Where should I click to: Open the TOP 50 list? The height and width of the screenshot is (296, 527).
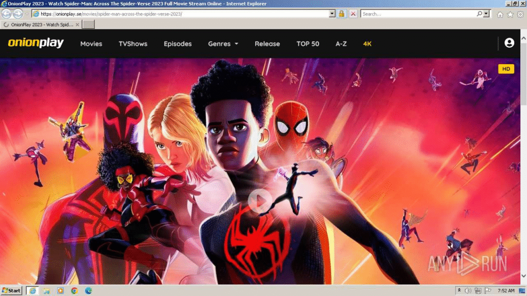308,44
